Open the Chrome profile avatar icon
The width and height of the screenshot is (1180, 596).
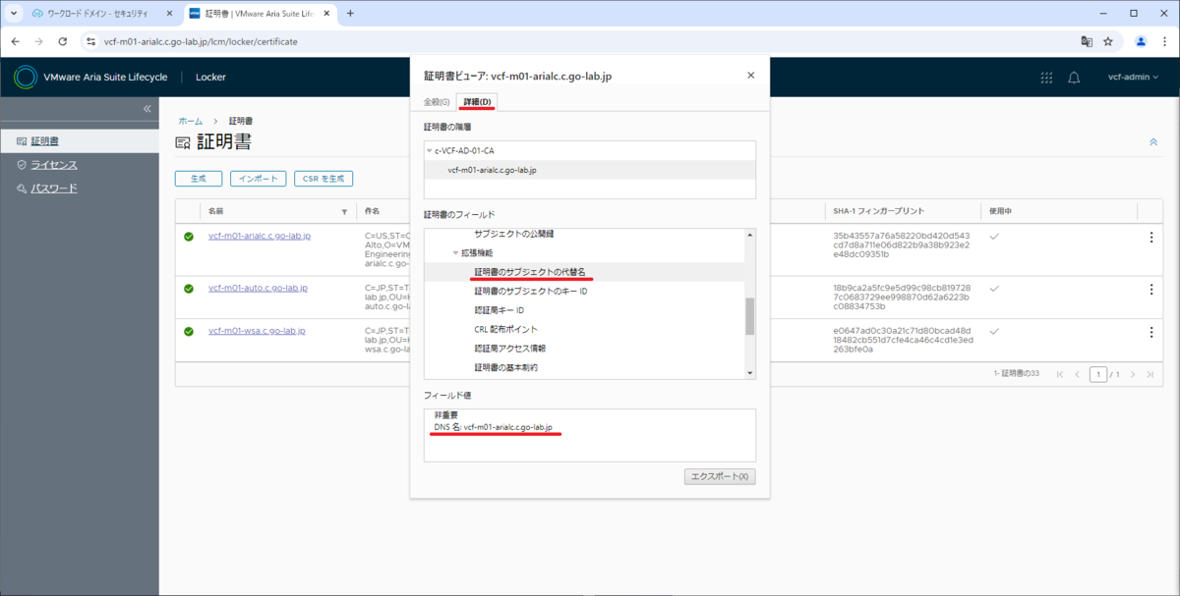[x=1141, y=42]
